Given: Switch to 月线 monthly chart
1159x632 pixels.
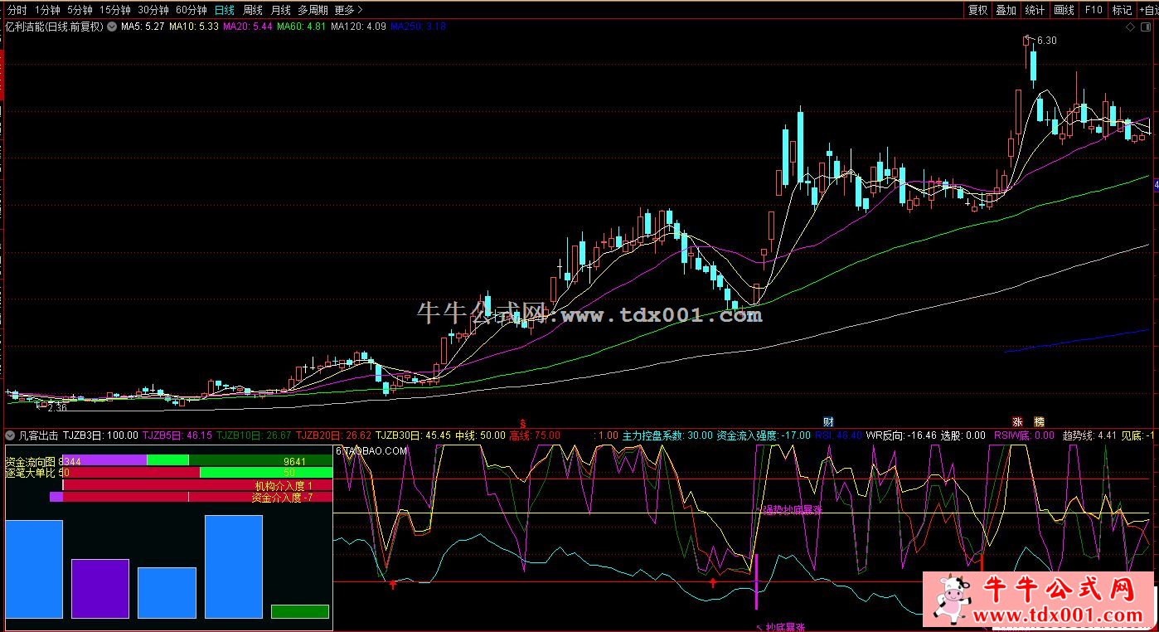Looking at the screenshot, I should [280, 10].
